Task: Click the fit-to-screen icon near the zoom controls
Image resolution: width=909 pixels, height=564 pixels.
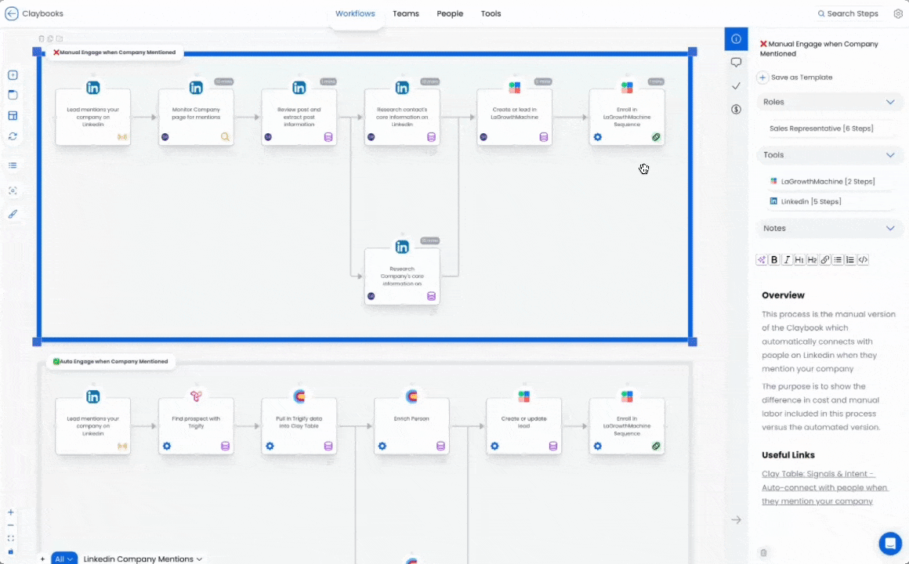Action: point(10,538)
